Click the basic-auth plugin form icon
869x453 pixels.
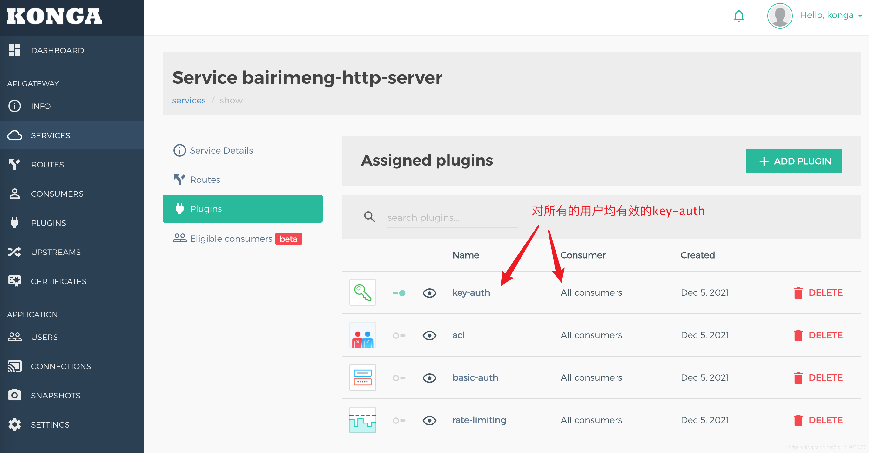pyautogui.click(x=362, y=377)
